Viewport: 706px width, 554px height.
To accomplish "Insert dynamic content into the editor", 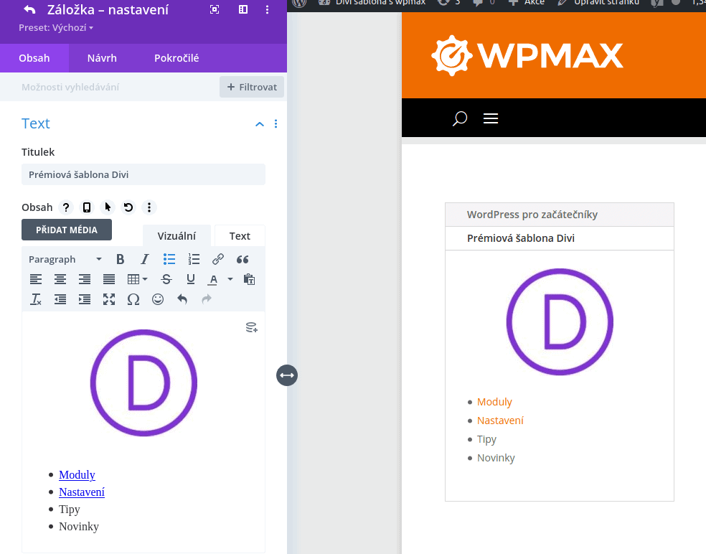I will coord(252,327).
